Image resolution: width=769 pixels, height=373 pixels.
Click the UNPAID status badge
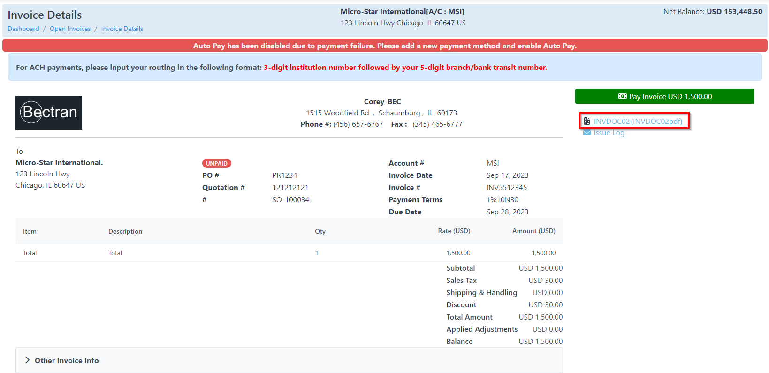click(x=217, y=163)
